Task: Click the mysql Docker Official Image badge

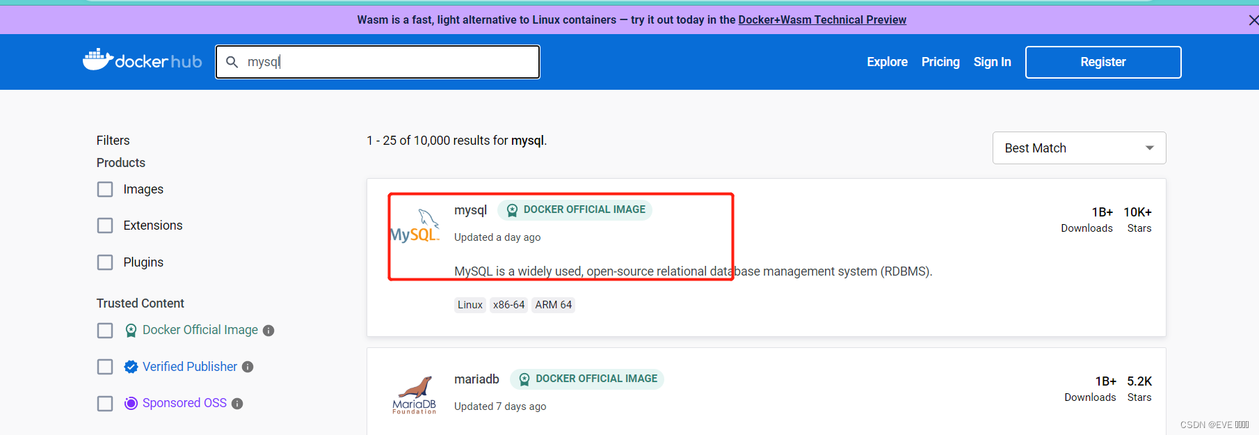Action: 575,209
